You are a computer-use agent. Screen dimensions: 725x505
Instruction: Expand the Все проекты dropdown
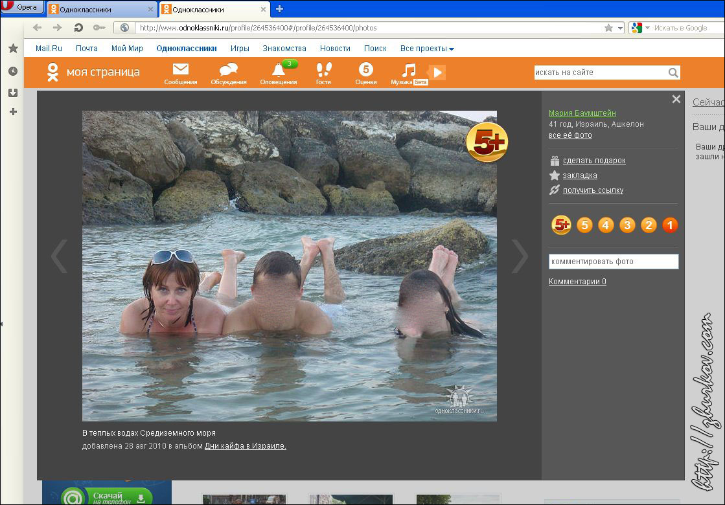pyautogui.click(x=427, y=49)
